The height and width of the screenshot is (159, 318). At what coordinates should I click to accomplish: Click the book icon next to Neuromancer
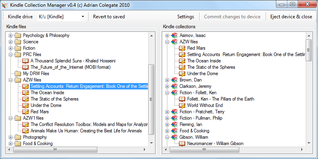(182, 143)
